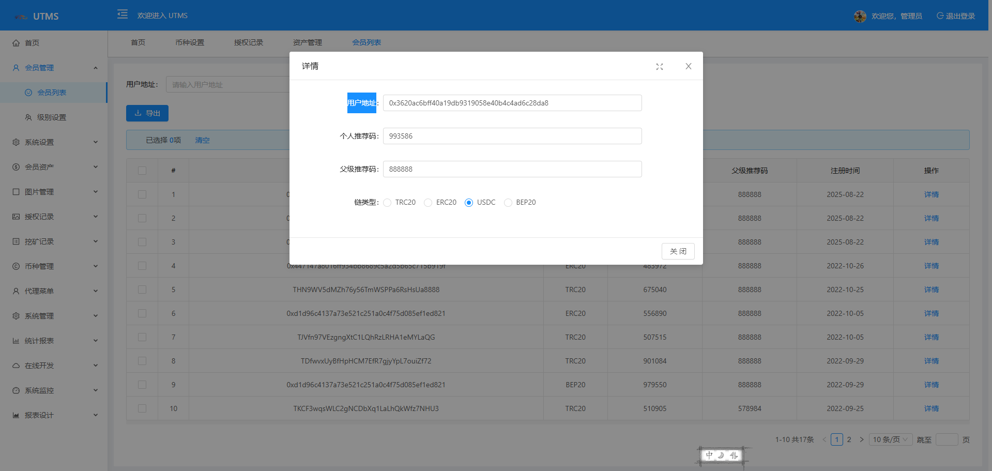Tick the checkbox for row 5
This screenshot has width=992, height=471.
(142, 290)
